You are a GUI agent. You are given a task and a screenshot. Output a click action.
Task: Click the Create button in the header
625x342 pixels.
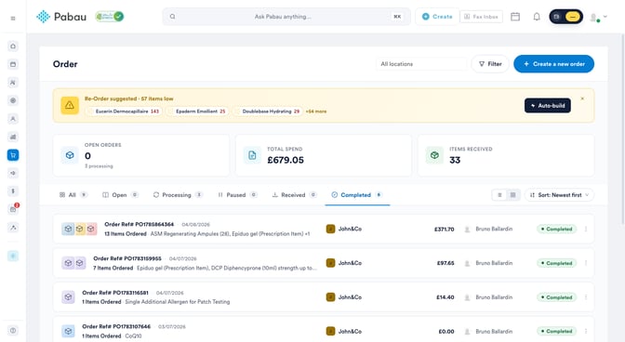click(x=437, y=17)
